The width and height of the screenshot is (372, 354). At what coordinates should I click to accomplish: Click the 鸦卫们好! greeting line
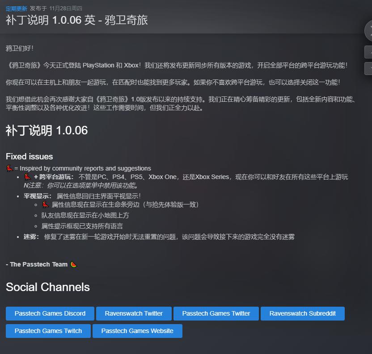20,48
